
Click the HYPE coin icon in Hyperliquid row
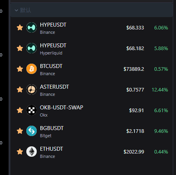pyautogui.click(x=32, y=48)
